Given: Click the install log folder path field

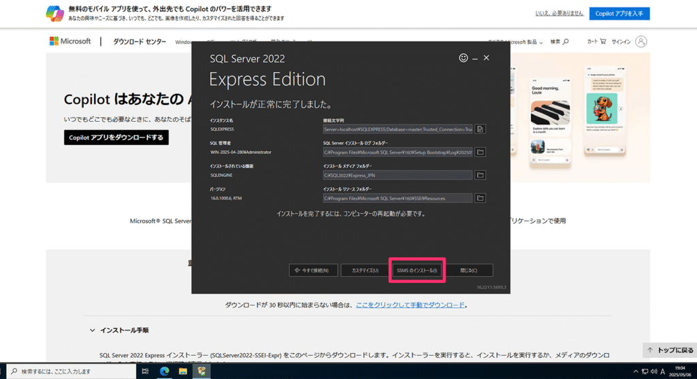Looking at the screenshot, I should coord(398,152).
